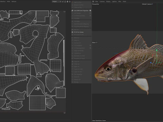The height and width of the screenshot is (122, 163).
Task: Click the Default Camera label
Action: pyautogui.click(x=147, y=4)
